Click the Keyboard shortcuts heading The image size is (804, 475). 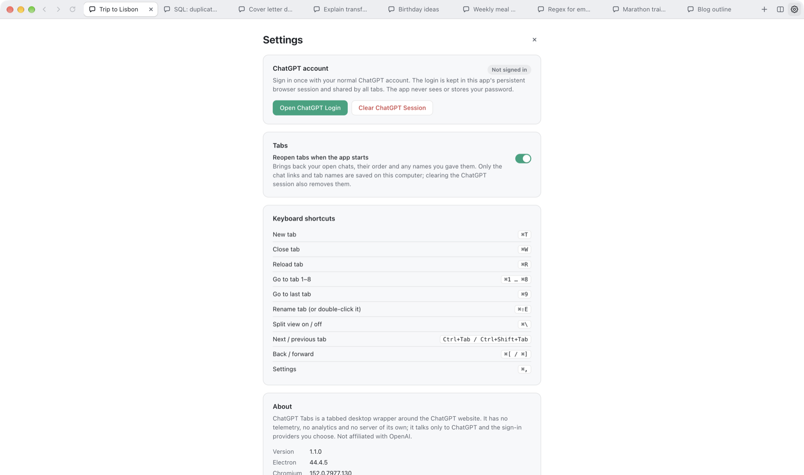point(304,219)
